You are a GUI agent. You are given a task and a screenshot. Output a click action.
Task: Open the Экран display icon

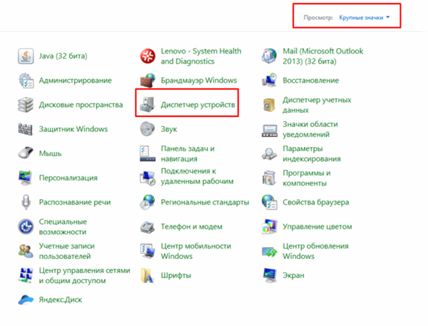(270, 275)
